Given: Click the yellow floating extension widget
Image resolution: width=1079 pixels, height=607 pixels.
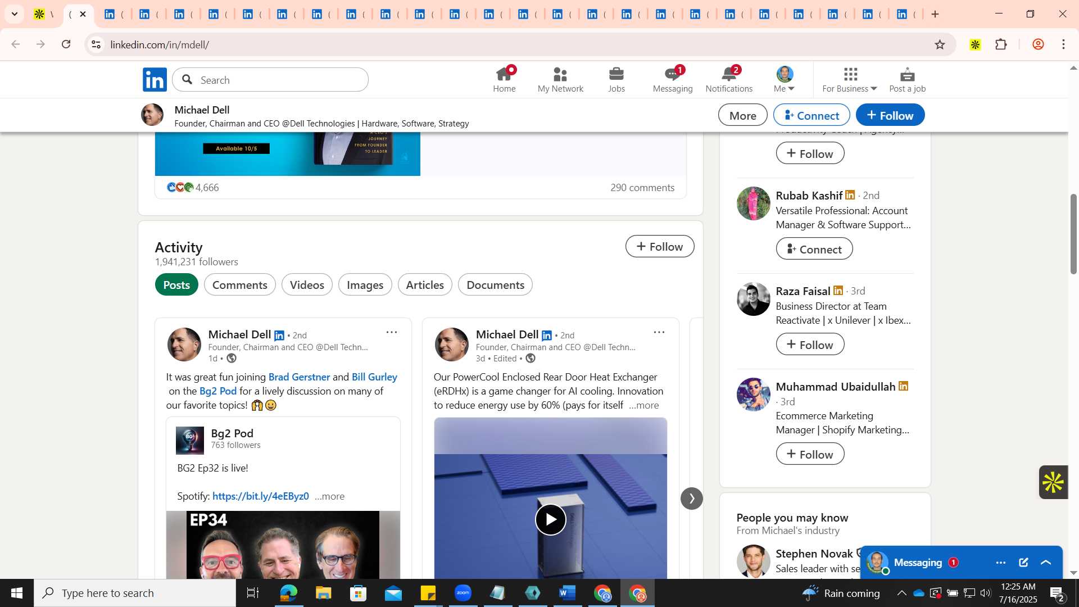Looking at the screenshot, I should tap(1053, 482).
